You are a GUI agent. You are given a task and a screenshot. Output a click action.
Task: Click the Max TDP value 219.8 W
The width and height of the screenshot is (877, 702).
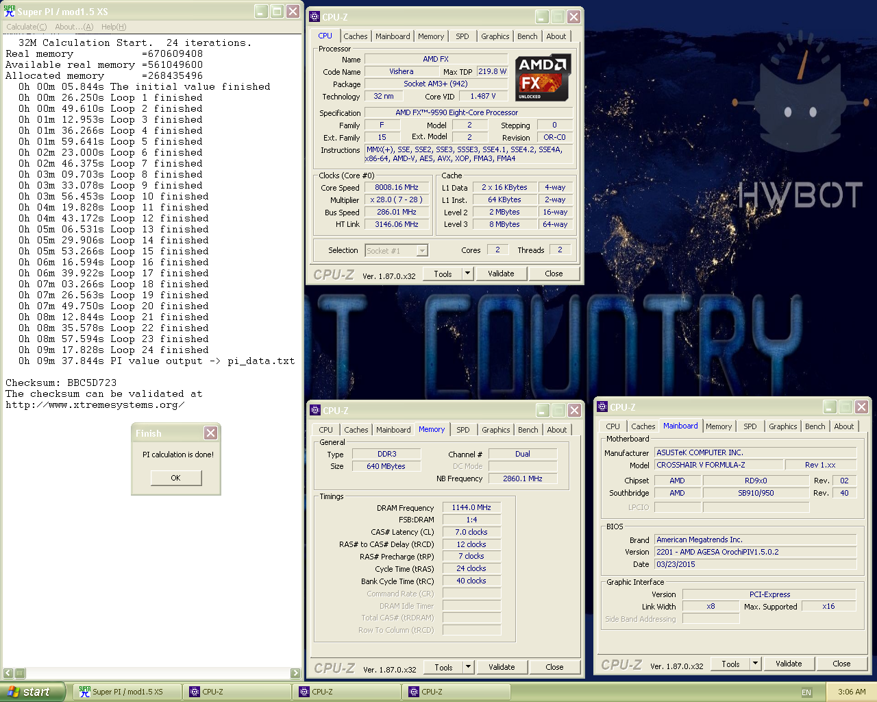point(492,71)
